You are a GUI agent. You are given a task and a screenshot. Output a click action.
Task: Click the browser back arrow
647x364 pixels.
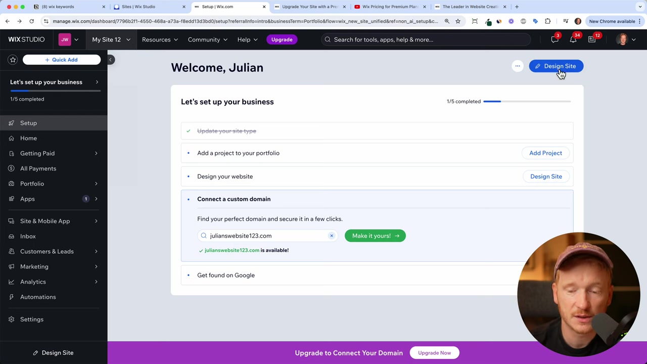[7, 21]
